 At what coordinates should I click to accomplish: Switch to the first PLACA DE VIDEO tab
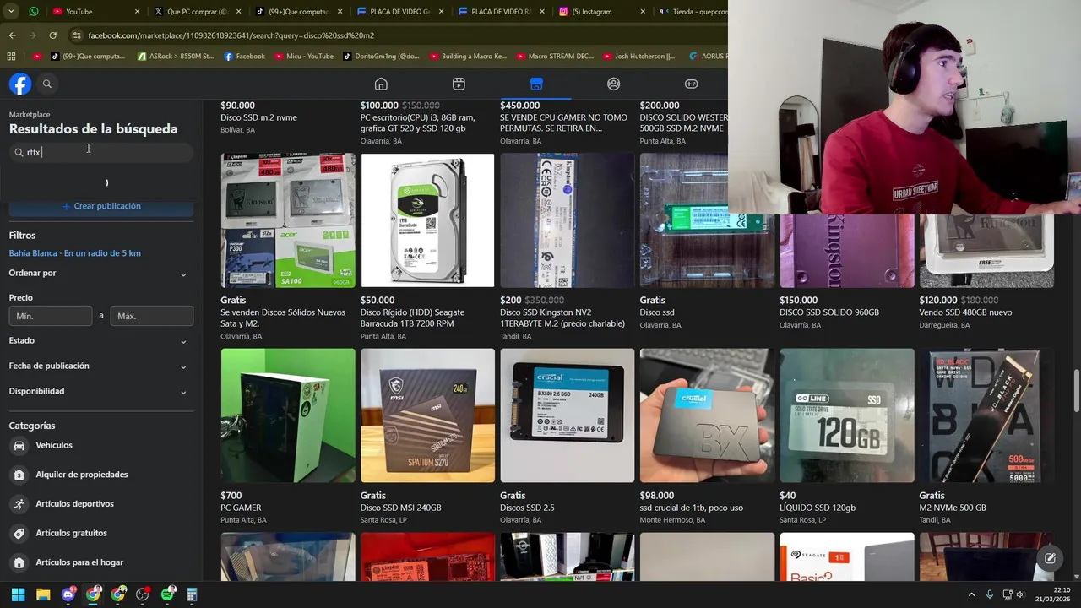(x=399, y=12)
